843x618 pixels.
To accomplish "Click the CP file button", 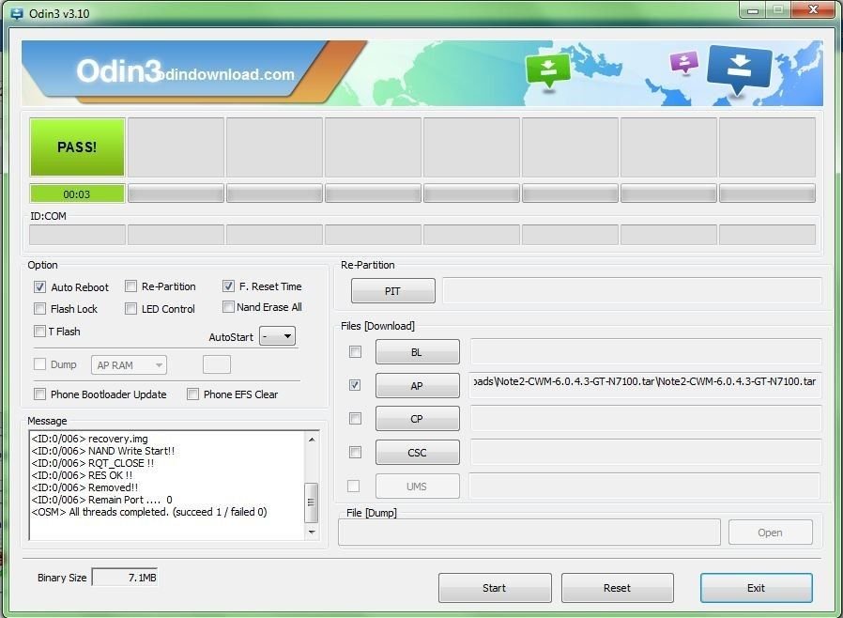I will tap(417, 419).
